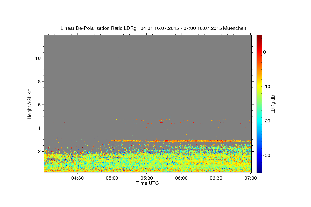Click the station name 'Muenchen' in title
311x207 pixels.
click(235, 28)
